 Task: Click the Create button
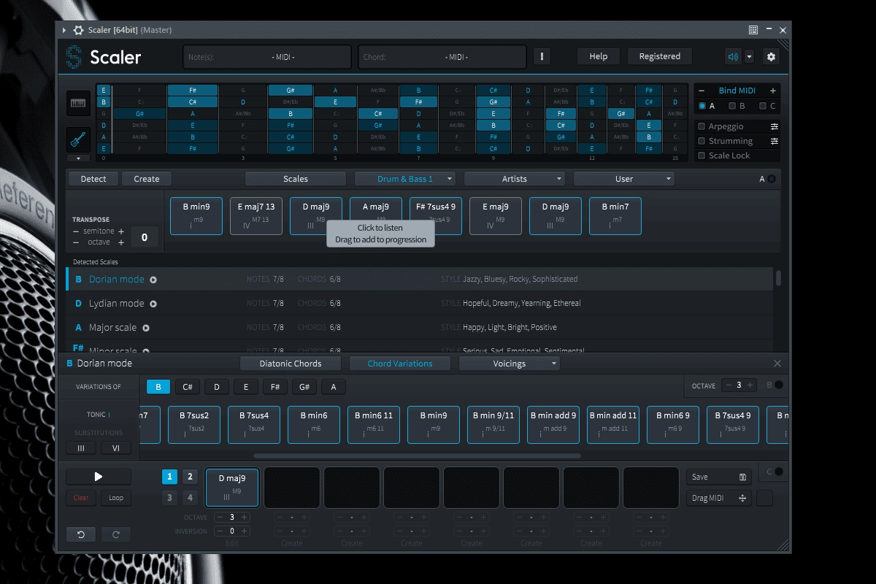[x=147, y=179]
